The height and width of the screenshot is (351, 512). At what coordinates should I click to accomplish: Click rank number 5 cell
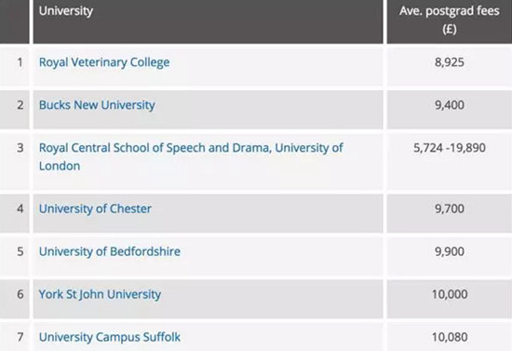click(15, 256)
